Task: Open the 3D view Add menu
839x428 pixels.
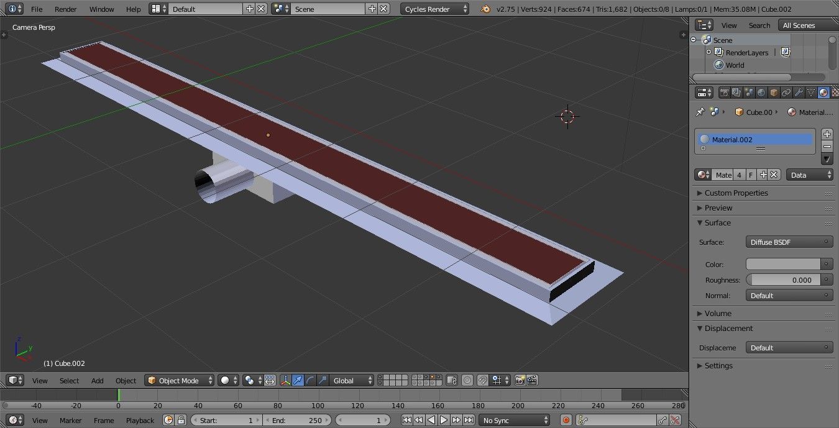Action: [98, 380]
